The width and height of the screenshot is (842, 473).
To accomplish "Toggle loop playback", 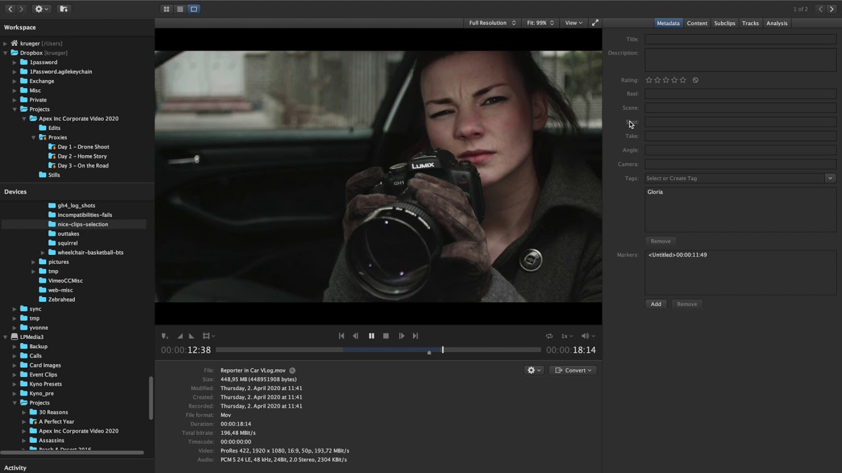I will point(549,336).
